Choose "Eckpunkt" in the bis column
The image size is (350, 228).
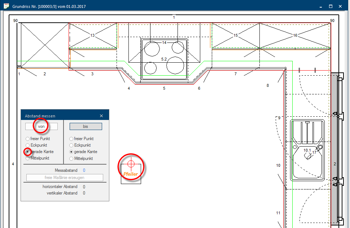point(71,145)
